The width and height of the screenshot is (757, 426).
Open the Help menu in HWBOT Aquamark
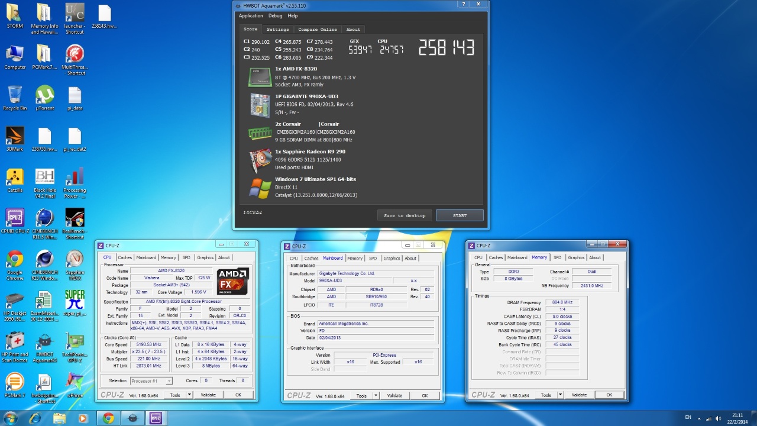click(x=293, y=16)
